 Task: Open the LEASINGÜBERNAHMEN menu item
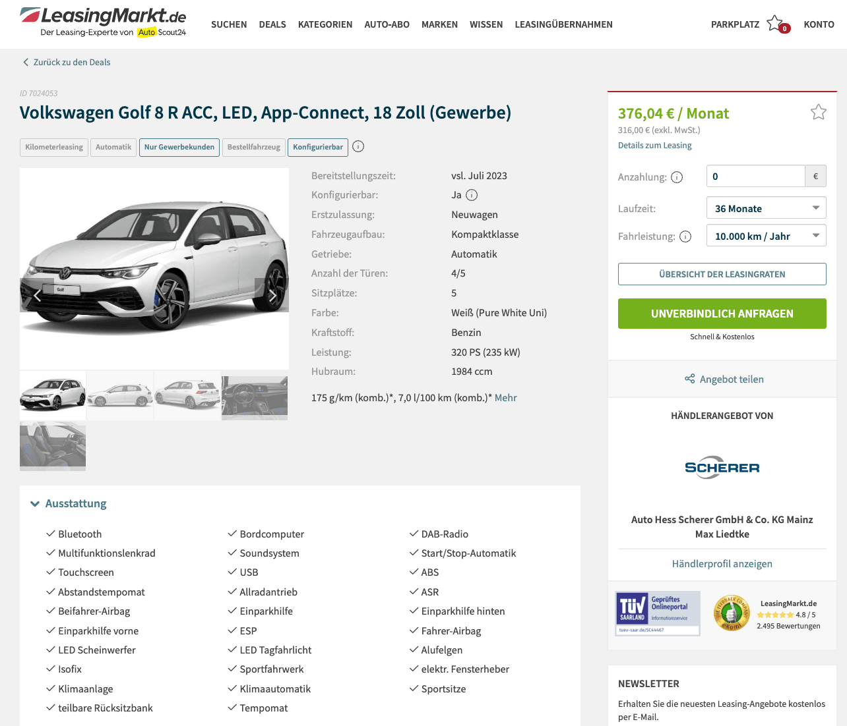[x=563, y=24]
